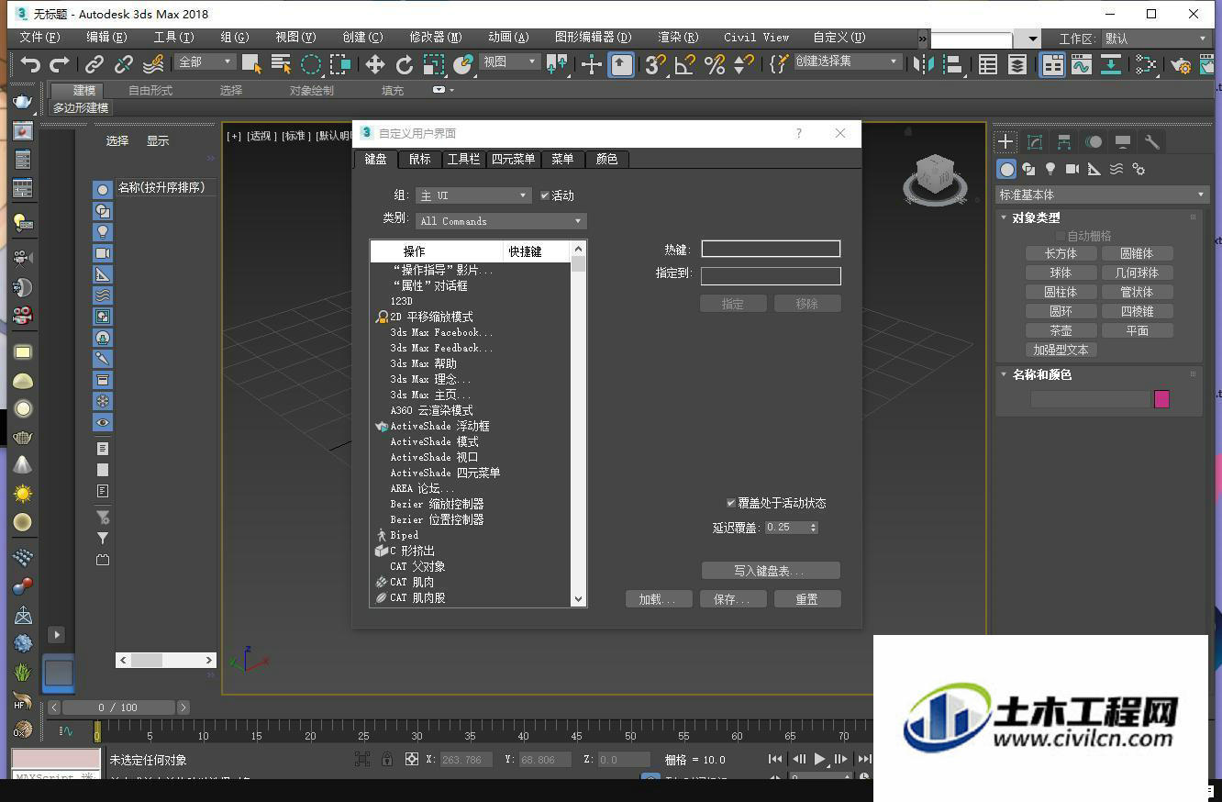This screenshot has width=1222, height=802.
Task: Click the Bind to Space Warp icon
Action: [x=153, y=64]
